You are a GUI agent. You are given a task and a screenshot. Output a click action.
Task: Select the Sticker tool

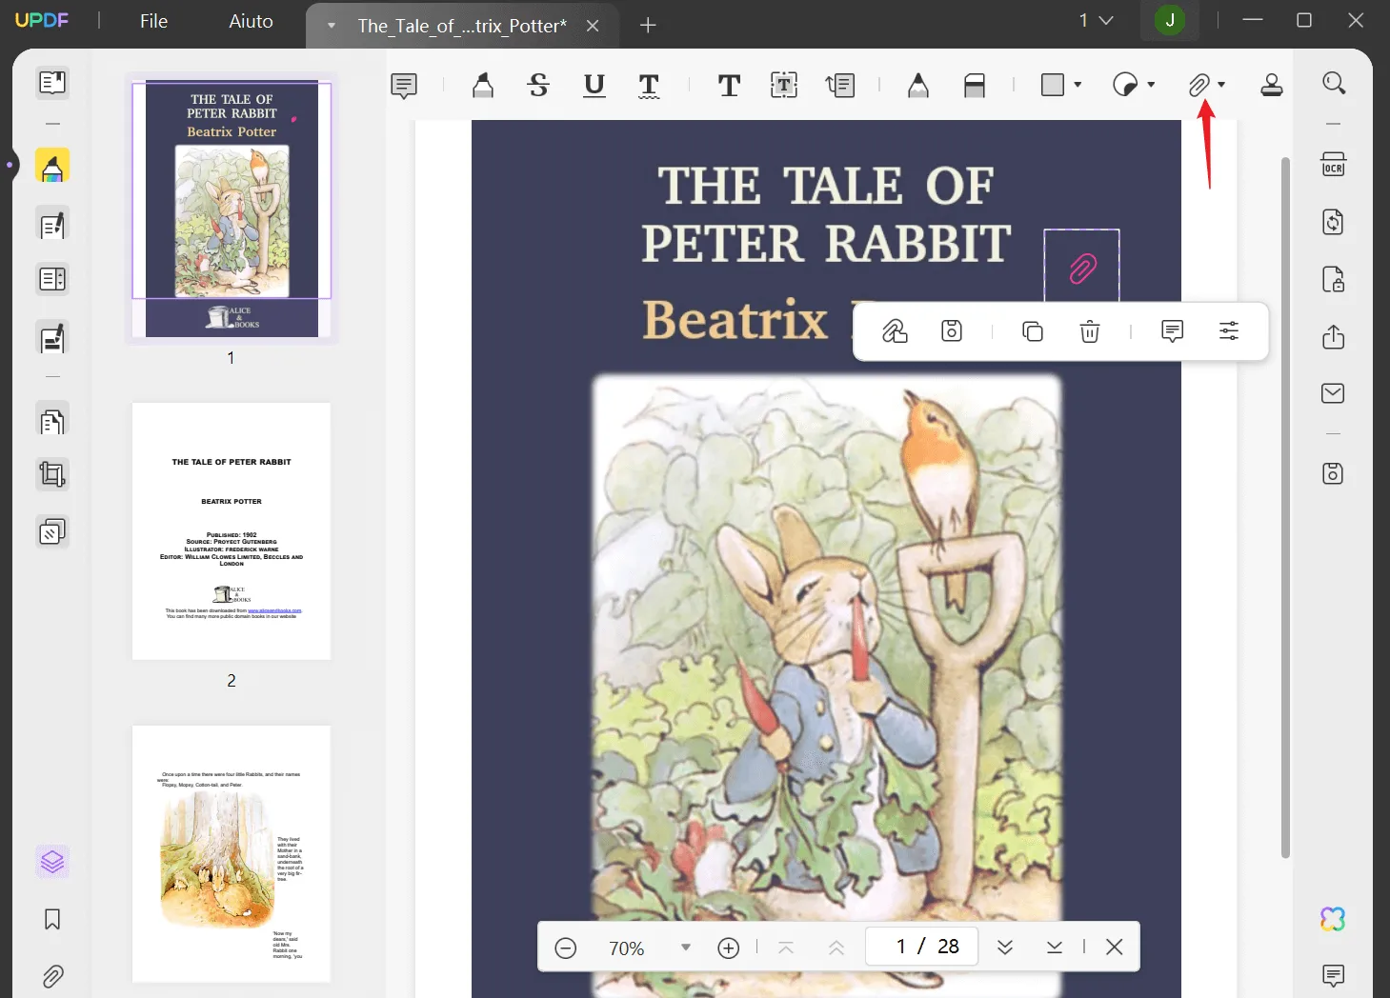(x=1125, y=85)
